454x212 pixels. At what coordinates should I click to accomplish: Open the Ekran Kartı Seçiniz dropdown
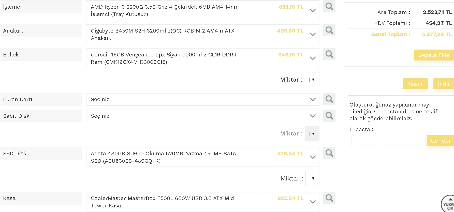(313, 99)
